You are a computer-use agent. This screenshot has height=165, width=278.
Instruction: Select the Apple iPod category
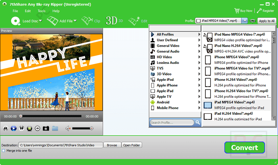click(x=175, y=80)
